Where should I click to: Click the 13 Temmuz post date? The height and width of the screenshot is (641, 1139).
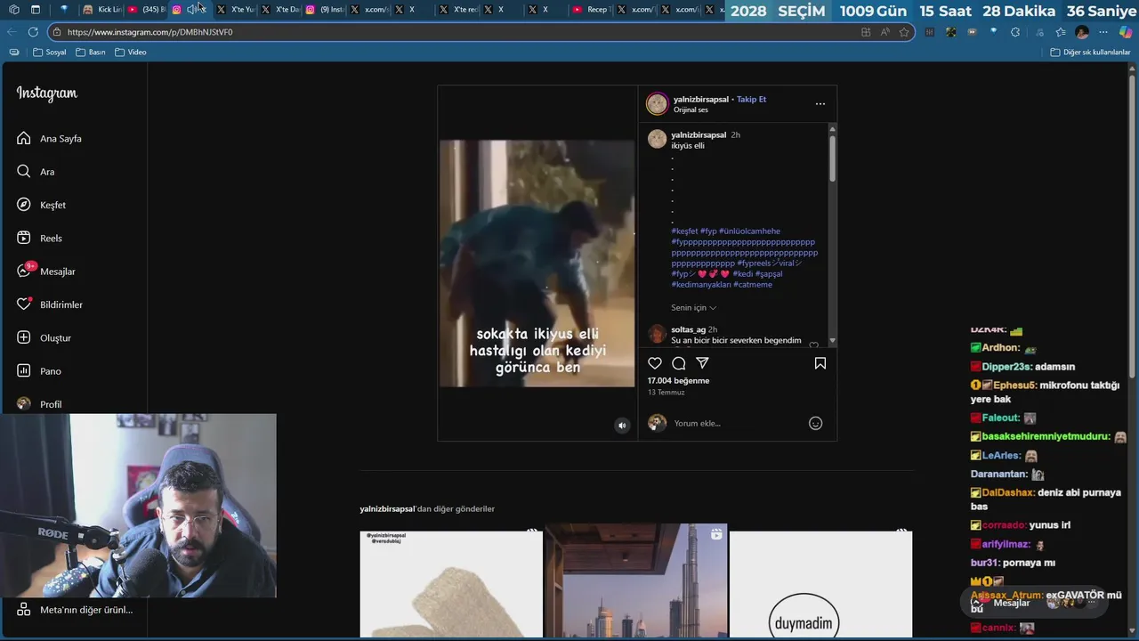pos(666,393)
